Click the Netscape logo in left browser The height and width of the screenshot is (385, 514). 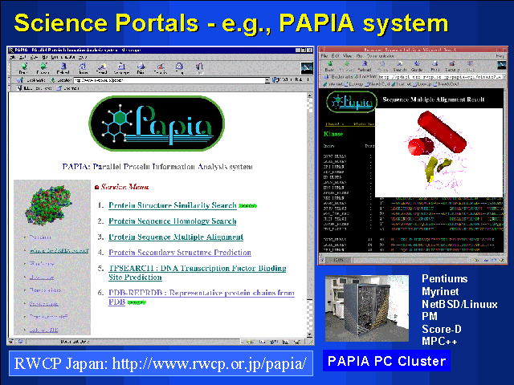[305, 67]
